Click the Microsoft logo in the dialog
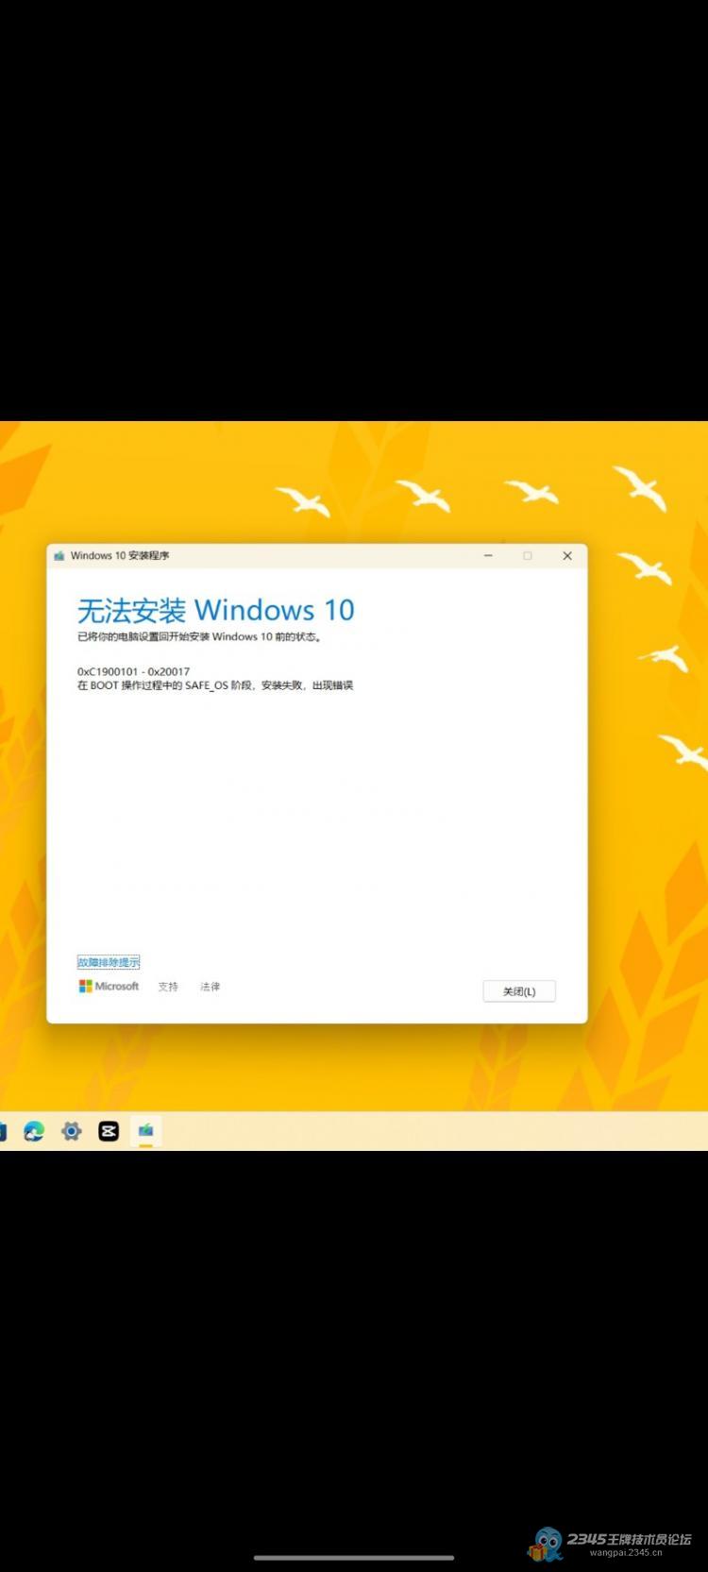708x1572 pixels. pyautogui.click(x=109, y=986)
